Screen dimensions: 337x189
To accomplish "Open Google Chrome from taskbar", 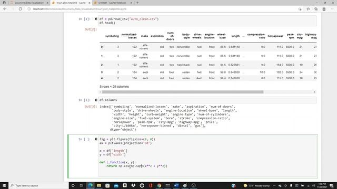I will (x=159, y=185).
